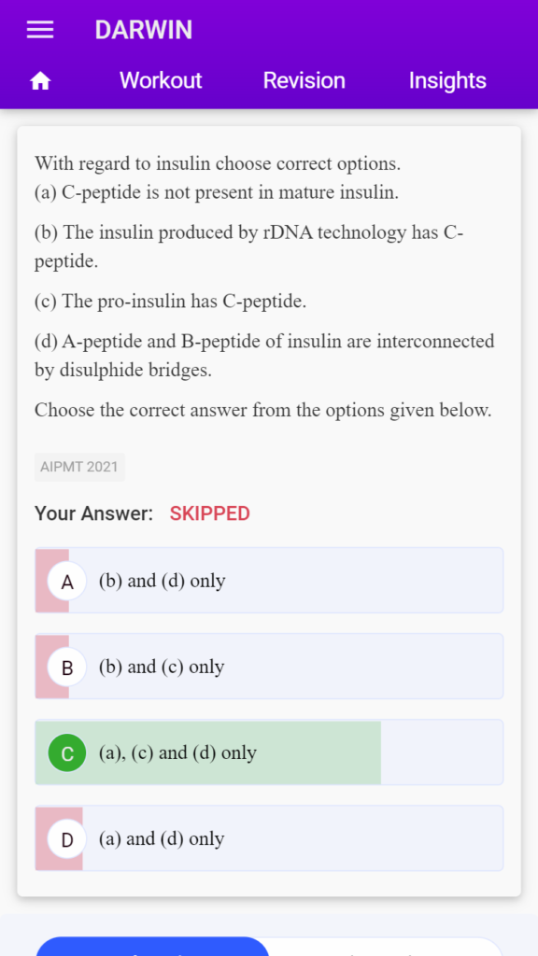
Task: Click the circled letter D badge
Action: click(x=67, y=839)
